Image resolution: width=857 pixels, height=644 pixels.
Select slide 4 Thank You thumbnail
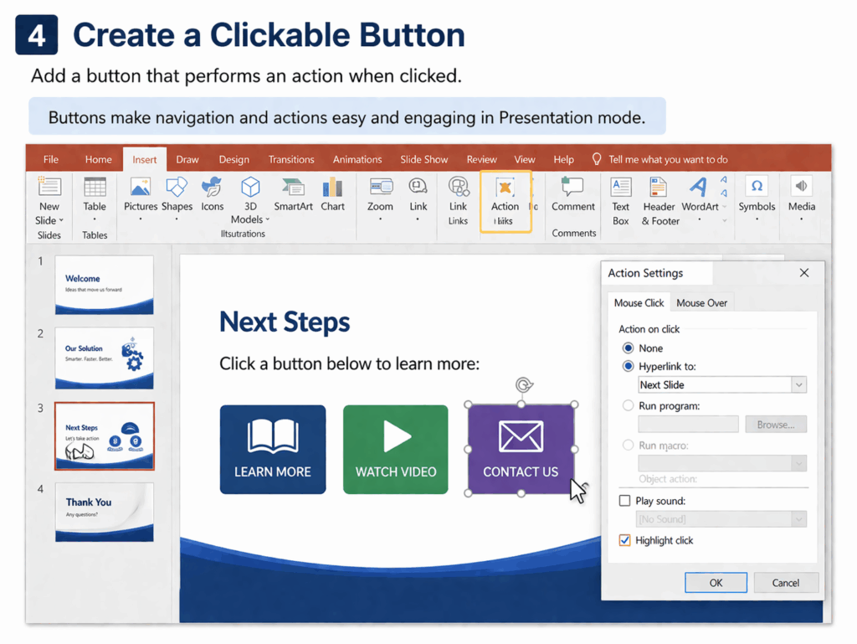(x=104, y=512)
